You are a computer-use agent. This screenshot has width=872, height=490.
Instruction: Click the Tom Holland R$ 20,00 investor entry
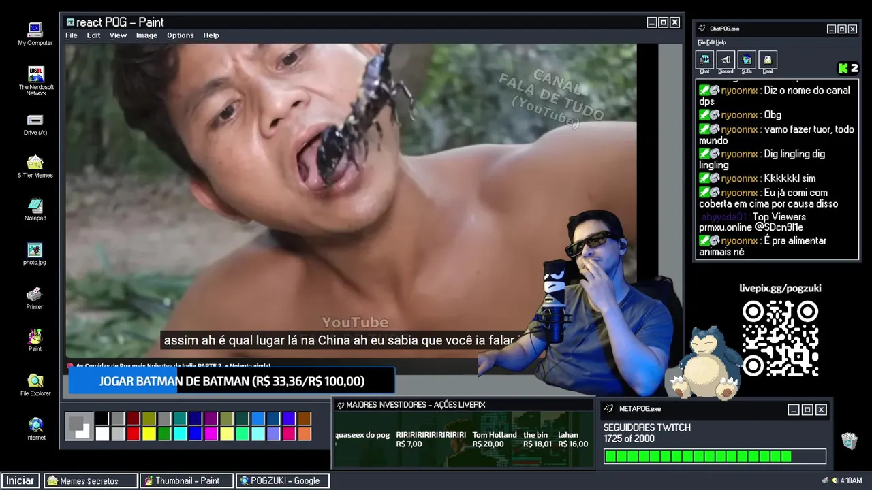495,440
